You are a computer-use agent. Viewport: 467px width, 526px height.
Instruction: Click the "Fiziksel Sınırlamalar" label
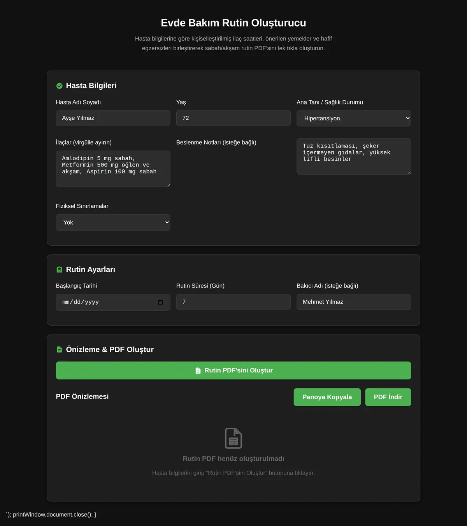point(82,206)
